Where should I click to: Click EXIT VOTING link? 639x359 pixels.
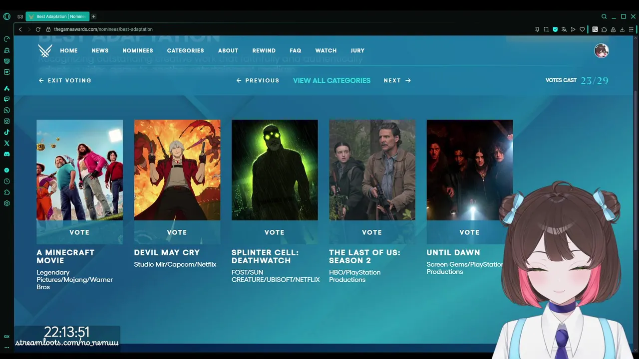[x=65, y=80]
